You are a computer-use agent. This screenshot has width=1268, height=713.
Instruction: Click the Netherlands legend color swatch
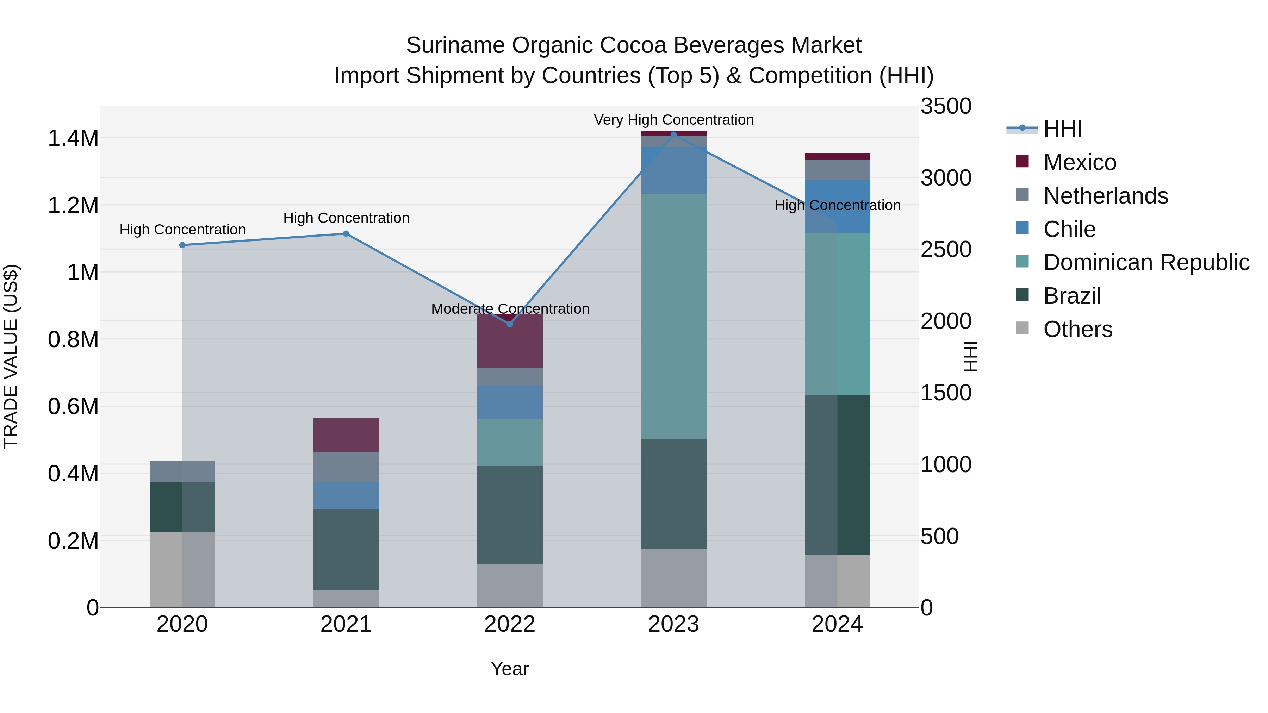(1023, 195)
